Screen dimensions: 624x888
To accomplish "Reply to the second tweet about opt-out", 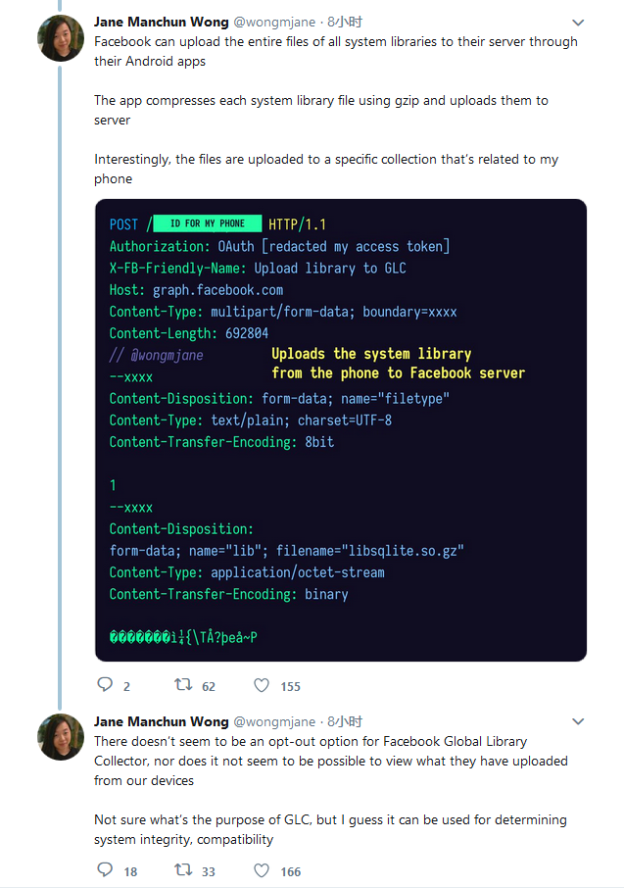I will [106, 870].
